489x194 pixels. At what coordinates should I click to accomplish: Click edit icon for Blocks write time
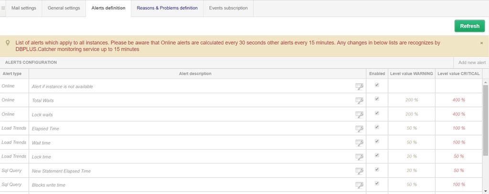[x=359, y=185]
